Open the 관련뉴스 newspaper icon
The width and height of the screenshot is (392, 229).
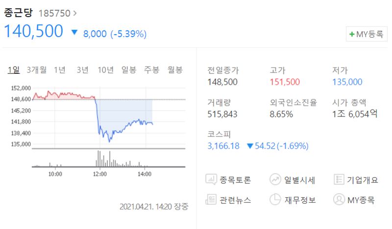[x=211, y=200]
